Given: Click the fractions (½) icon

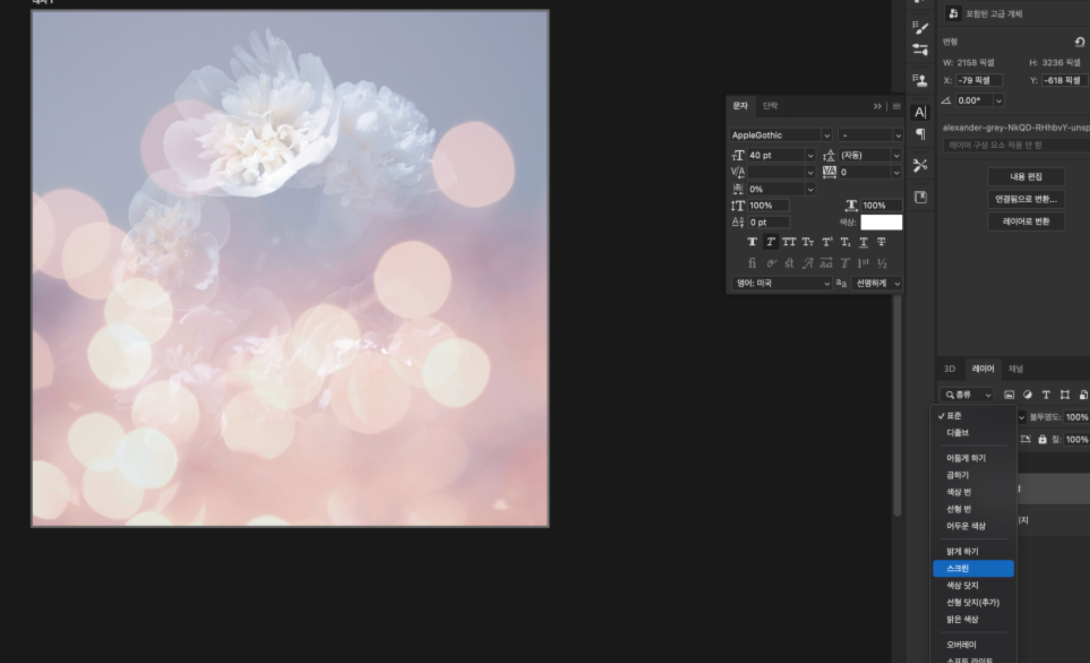Looking at the screenshot, I should (882, 263).
